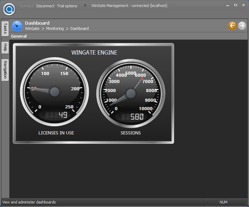The width and height of the screenshot is (249, 207).
Task: Navigate back with orange arrow
Action: pos(232,26)
